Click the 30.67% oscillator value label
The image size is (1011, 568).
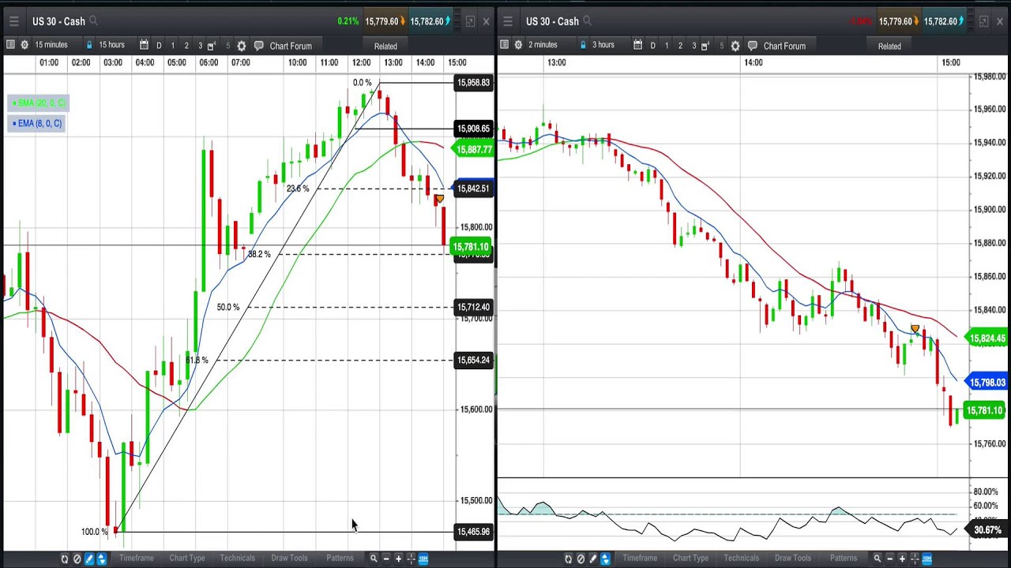click(x=987, y=530)
